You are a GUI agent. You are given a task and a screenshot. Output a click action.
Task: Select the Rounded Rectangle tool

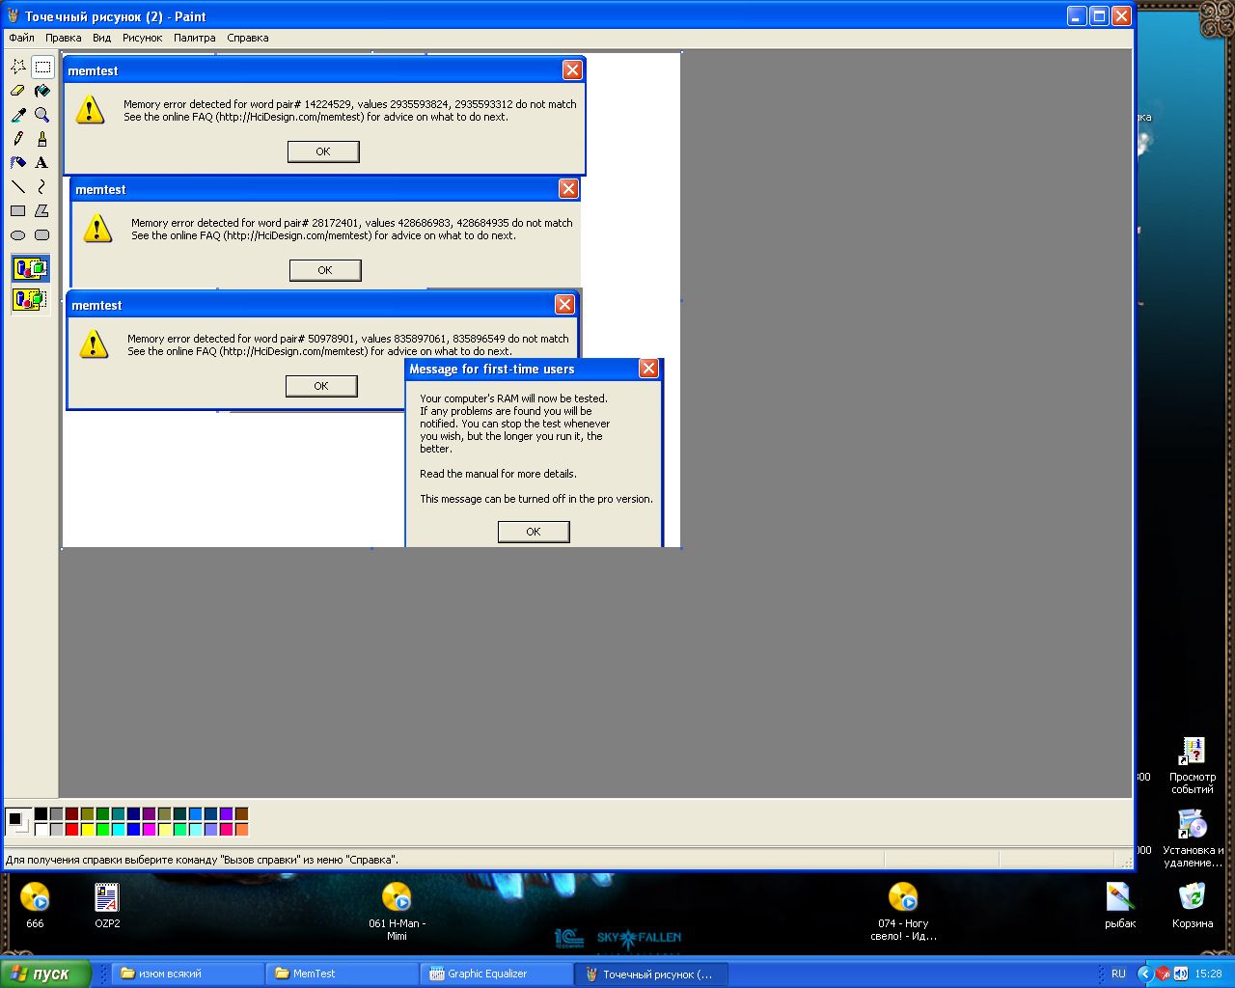tap(42, 235)
